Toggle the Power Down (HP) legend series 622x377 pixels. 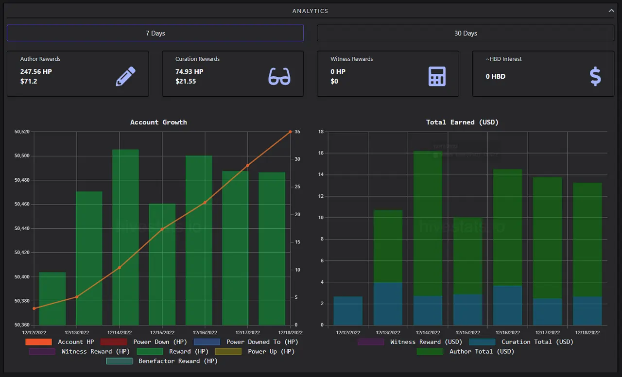(144, 342)
